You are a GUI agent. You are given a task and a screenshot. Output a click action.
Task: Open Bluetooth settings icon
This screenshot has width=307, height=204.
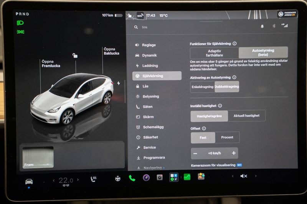(x=274, y=26)
